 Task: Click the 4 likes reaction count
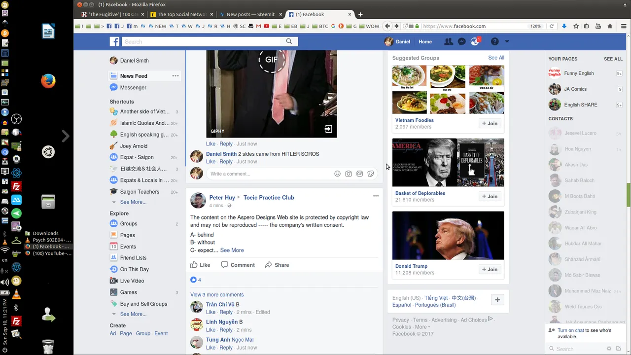196,280
